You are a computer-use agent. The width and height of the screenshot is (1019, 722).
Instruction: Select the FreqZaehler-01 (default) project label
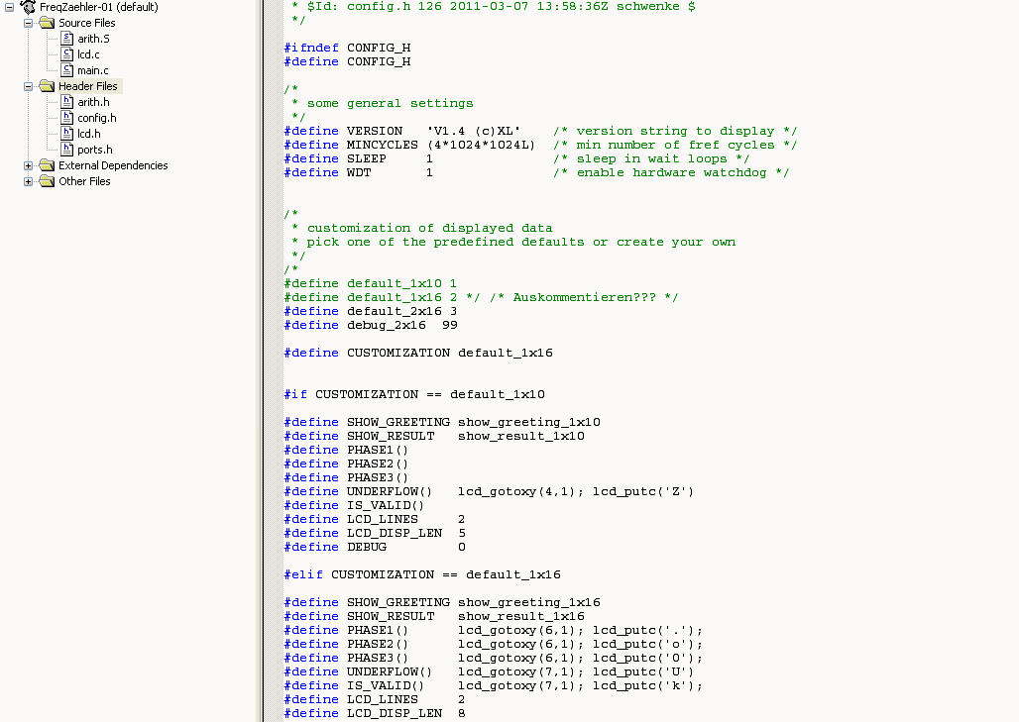[99, 7]
